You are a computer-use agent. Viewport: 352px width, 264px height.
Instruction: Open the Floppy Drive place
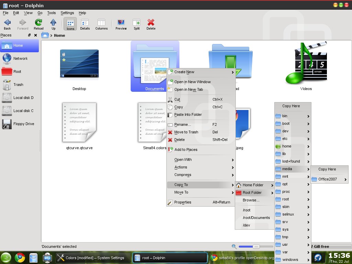20,124
